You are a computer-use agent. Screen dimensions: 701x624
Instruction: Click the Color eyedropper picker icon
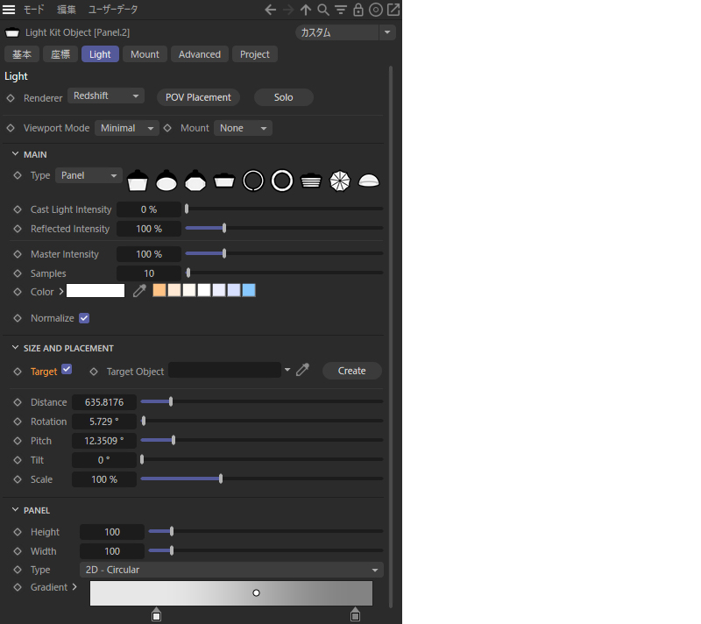139,291
